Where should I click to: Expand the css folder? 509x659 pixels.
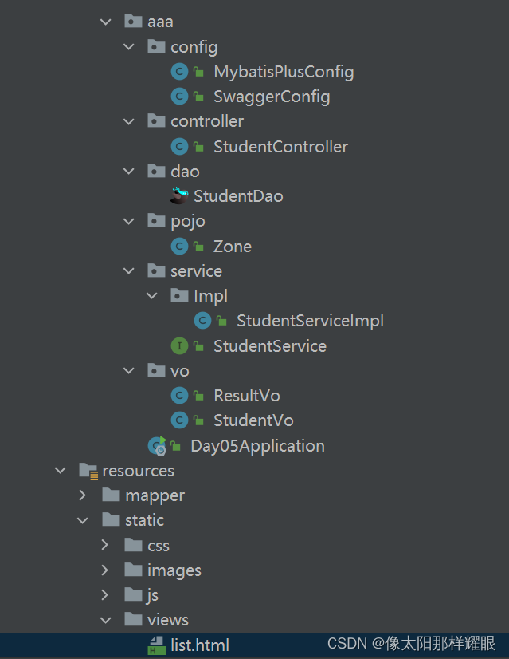pos(106,545)
